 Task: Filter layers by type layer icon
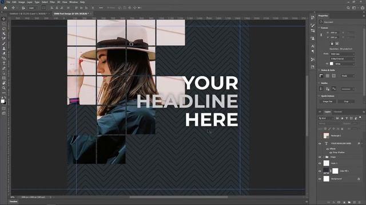pyautogui.click(x=347, y=118)
